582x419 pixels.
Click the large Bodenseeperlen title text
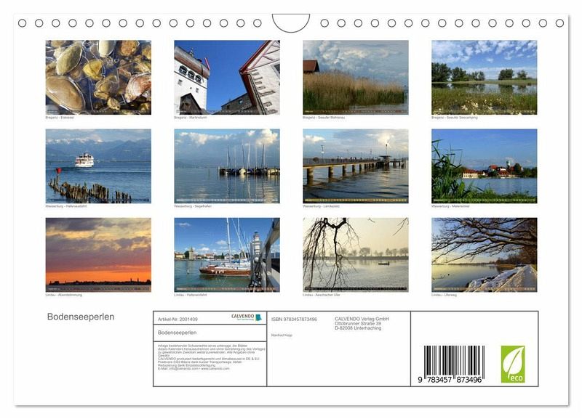[x=81, y=317]
